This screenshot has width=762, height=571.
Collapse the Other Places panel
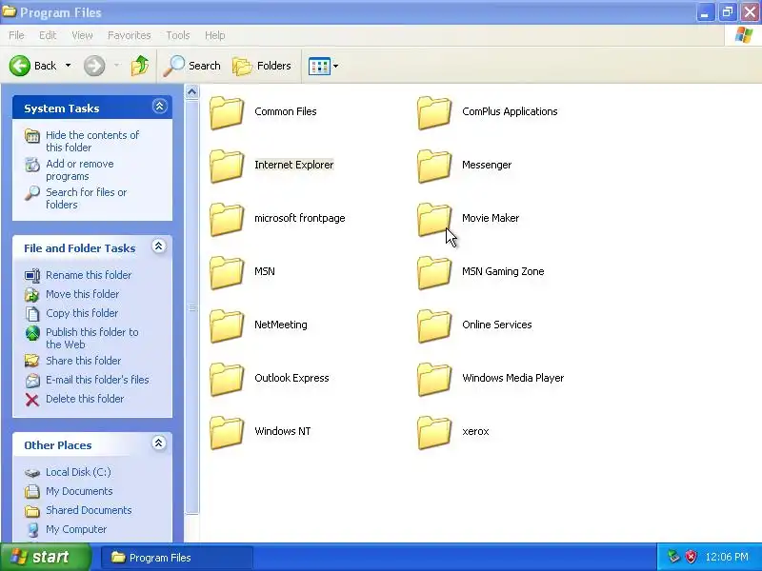point(158,443)
